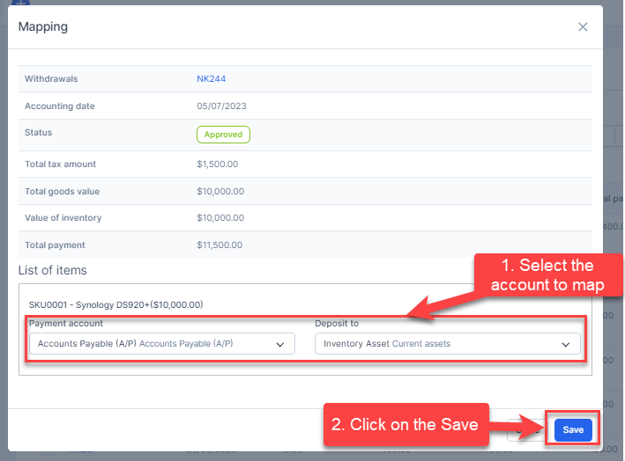Click the Mapping dialog title
This screenshot has width=625, height=461.
[x=43, y=26]
